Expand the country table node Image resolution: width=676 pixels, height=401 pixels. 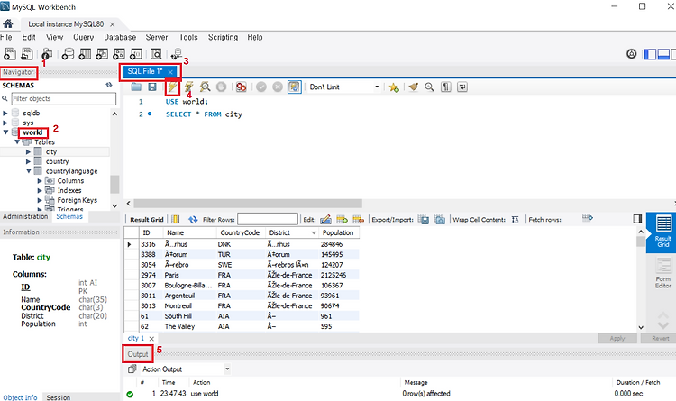[x=29, y=161]
